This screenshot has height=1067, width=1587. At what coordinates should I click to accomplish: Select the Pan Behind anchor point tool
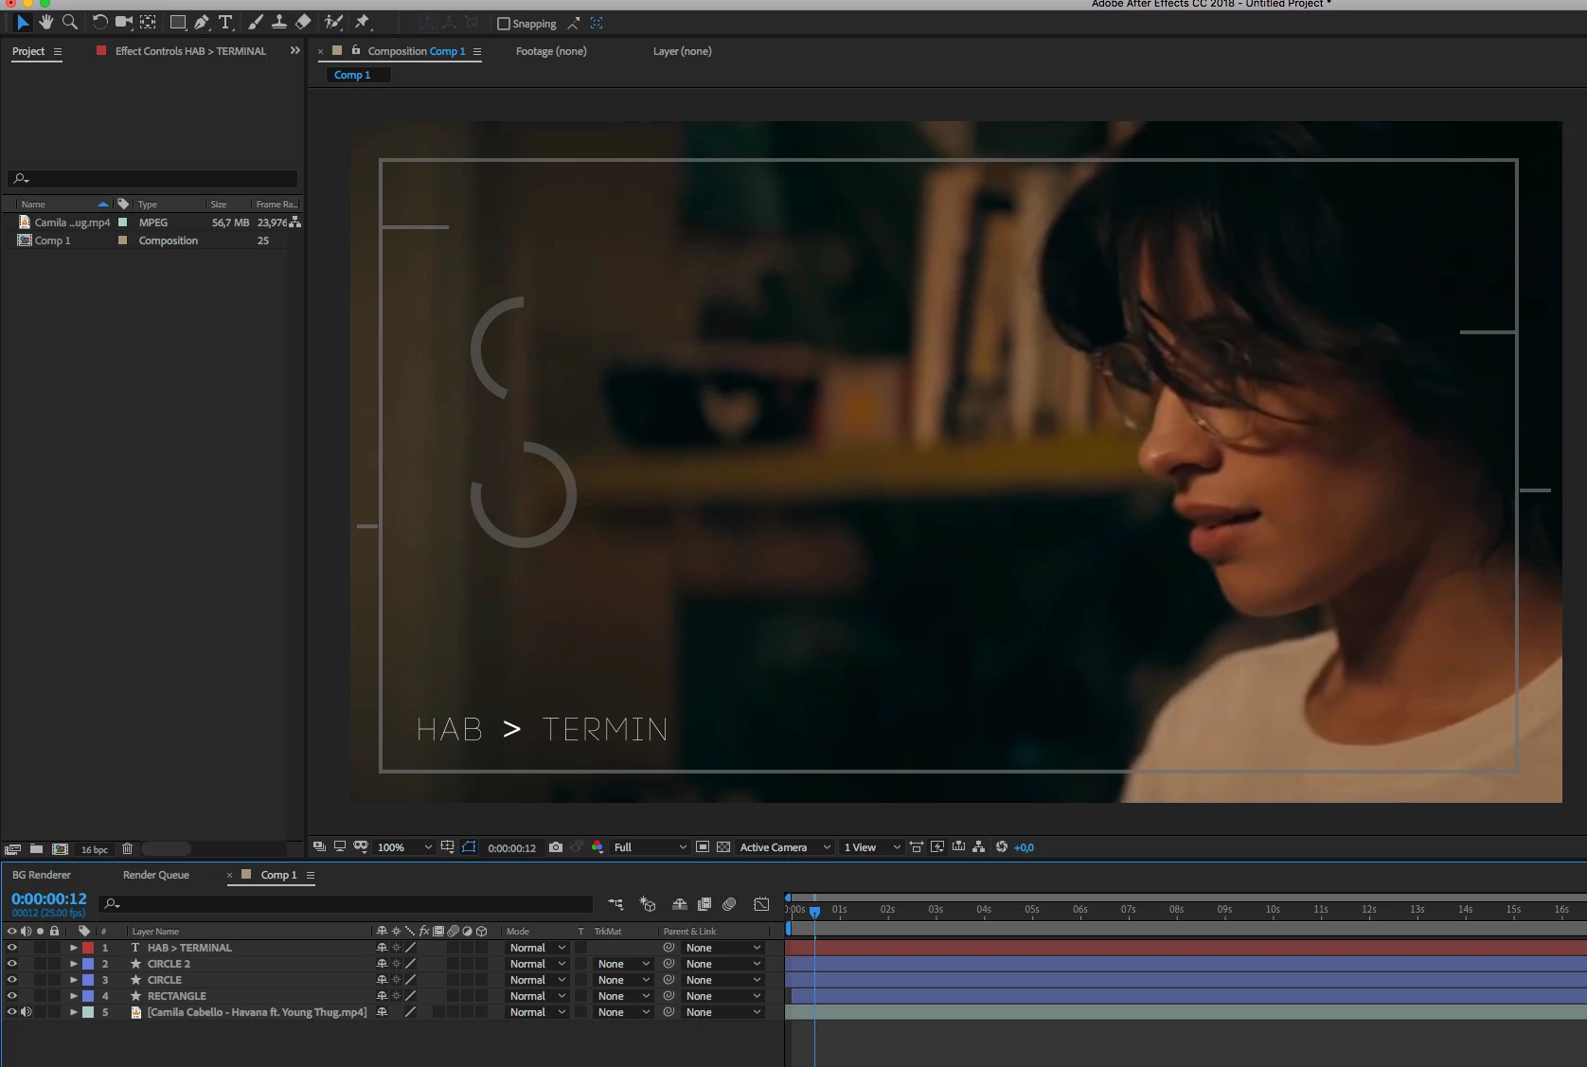(x=149, y=22)
